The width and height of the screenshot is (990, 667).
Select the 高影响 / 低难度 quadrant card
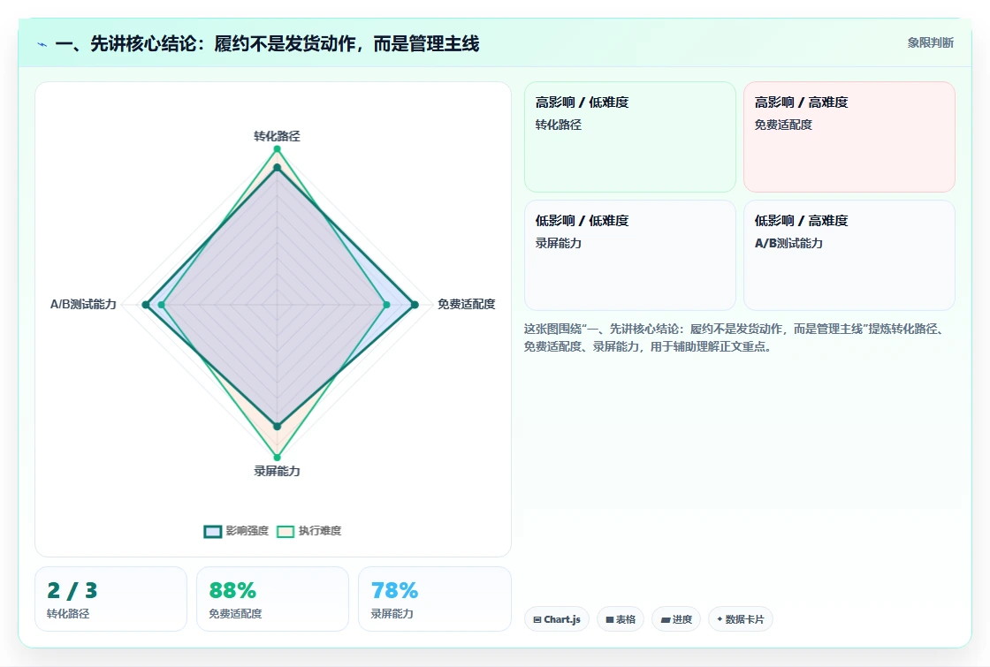(630, 137)
